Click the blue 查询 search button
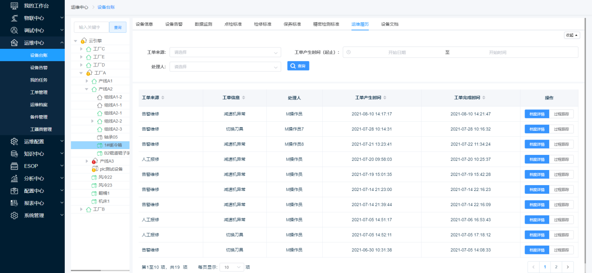Screen dimensions: 592x273 (298, 66)
